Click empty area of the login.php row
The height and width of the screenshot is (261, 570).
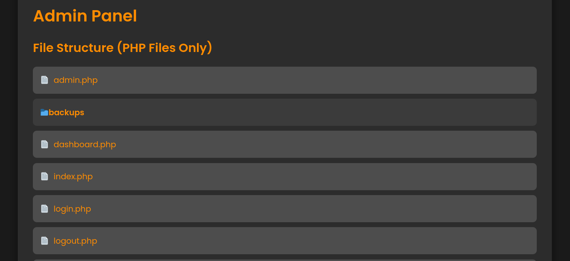point(314,209)
